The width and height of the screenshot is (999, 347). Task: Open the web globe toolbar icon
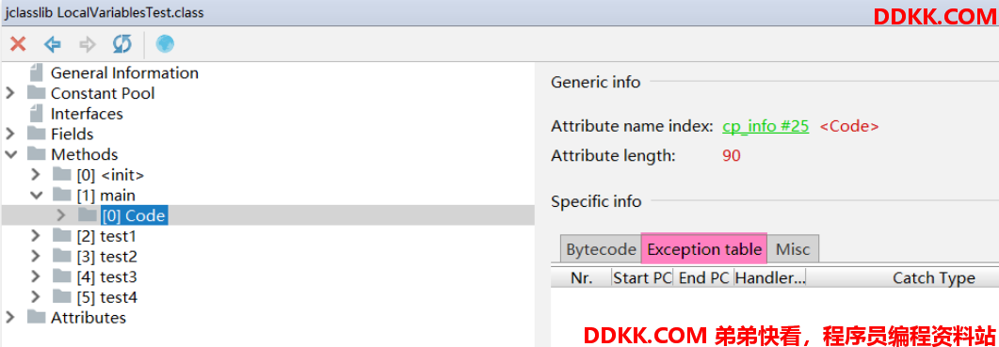tap(165, 44)
